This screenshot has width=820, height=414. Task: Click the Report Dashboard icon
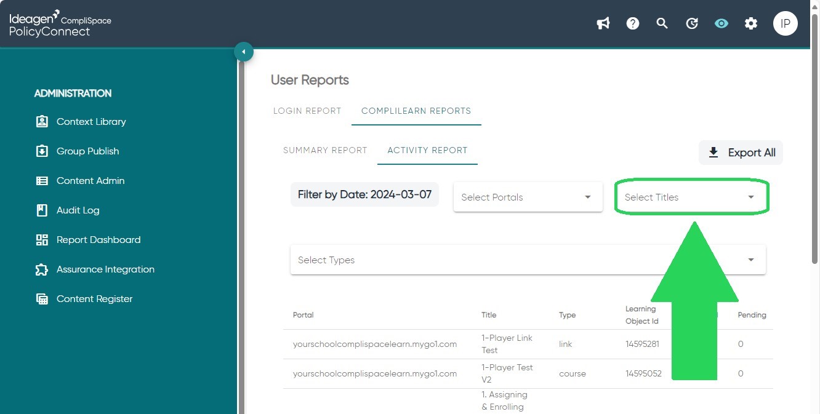tap(42, 239)
